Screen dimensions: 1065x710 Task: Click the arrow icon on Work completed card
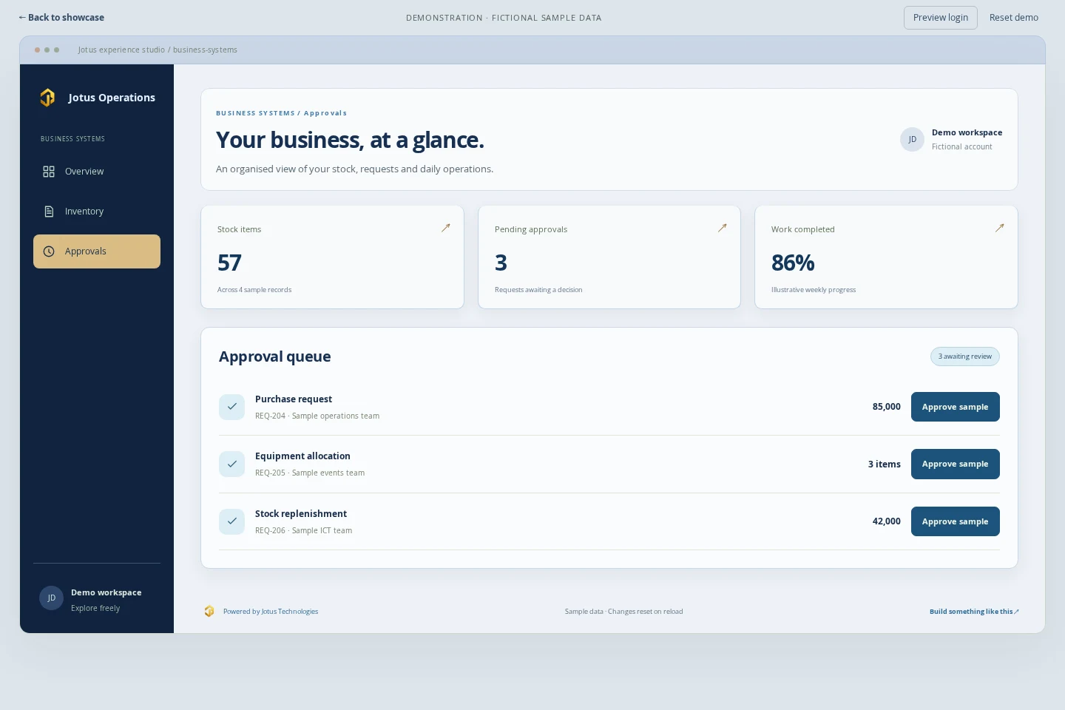click(x=999, y=229)
